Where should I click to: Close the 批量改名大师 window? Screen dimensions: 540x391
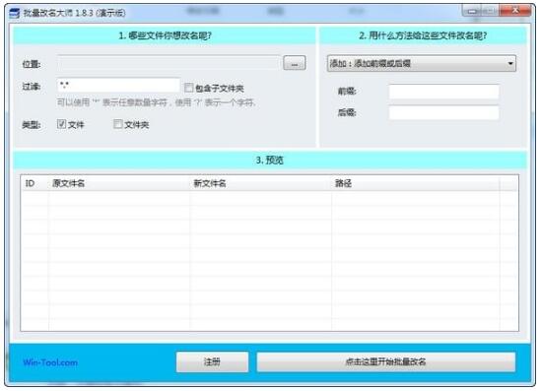tap(515, 11)
